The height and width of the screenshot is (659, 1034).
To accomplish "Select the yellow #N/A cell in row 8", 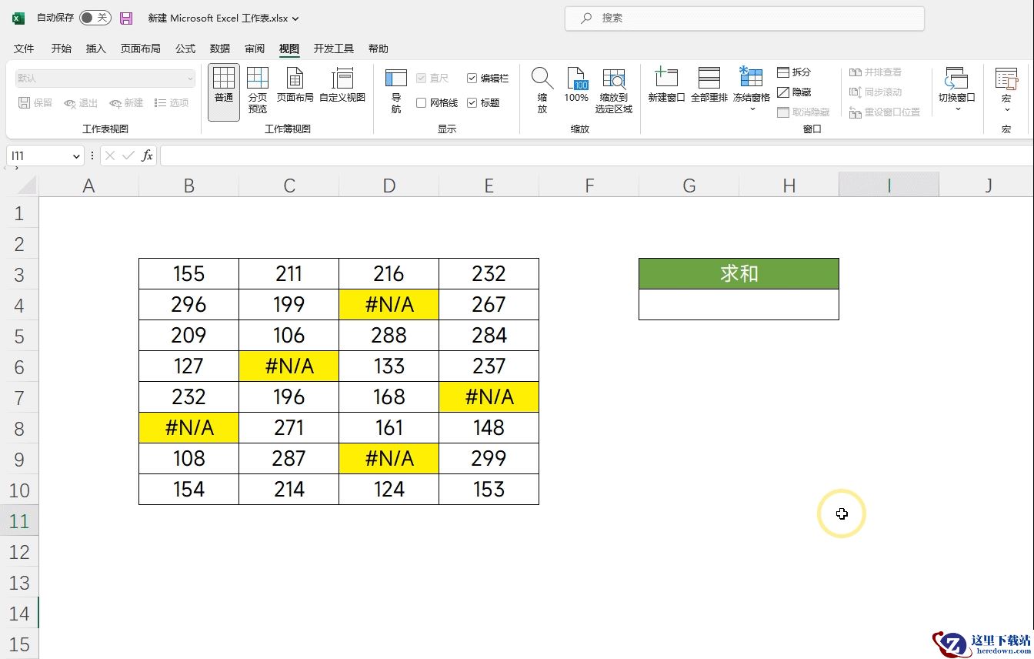I will (x=188, y=428).
